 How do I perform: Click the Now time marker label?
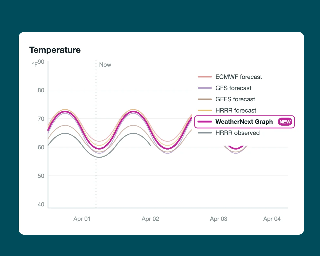[105, 65]
